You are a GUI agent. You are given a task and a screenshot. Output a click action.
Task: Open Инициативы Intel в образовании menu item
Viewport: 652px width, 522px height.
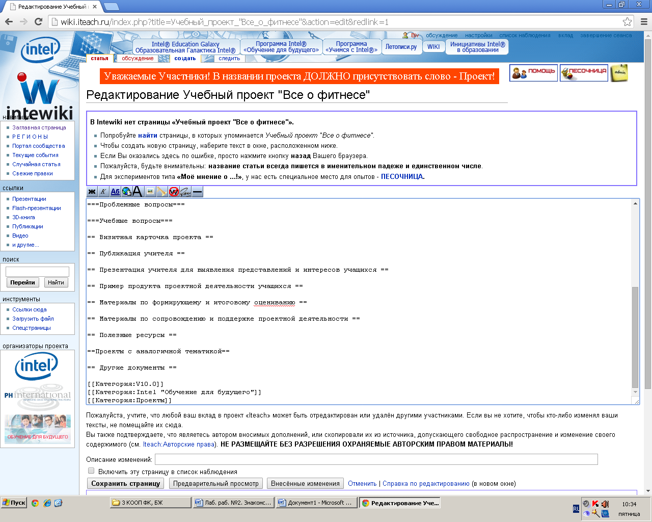tap(478, 47)
